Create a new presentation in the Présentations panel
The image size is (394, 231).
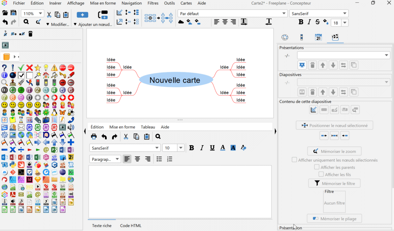(302, 65)
